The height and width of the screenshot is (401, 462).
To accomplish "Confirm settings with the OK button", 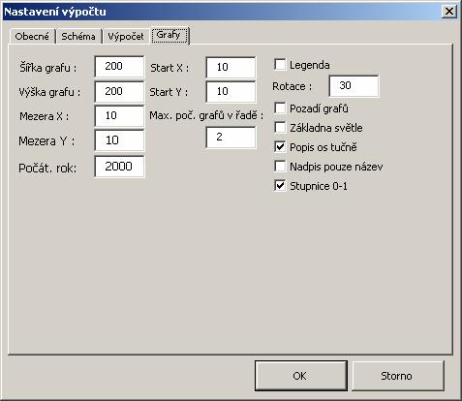I will 301,376.
